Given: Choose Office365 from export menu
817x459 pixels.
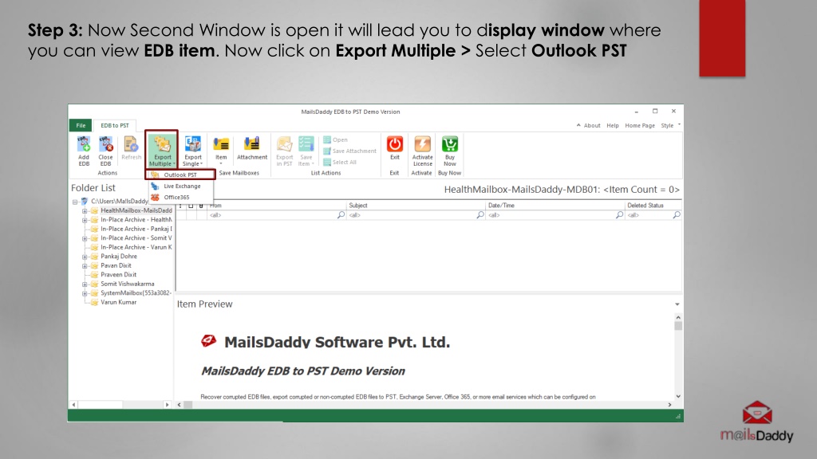Looking at the screenshot, I should [x=180, y=198].
